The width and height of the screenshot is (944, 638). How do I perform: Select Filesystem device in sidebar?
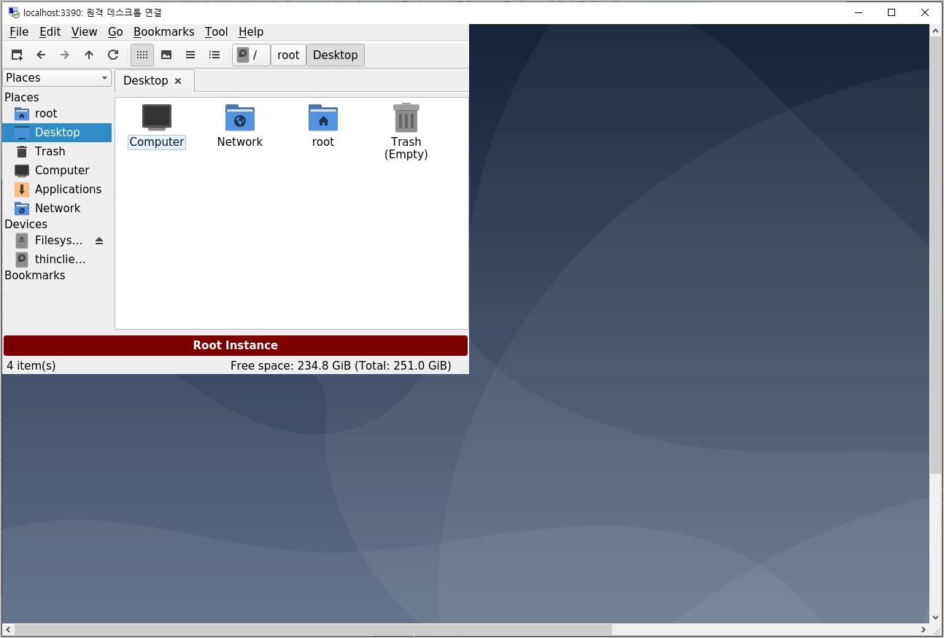[58, 240]
